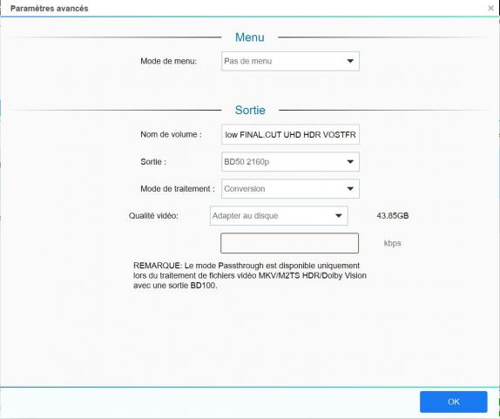
Task: Click the Sortie section heading
Action: pos(250,110)
